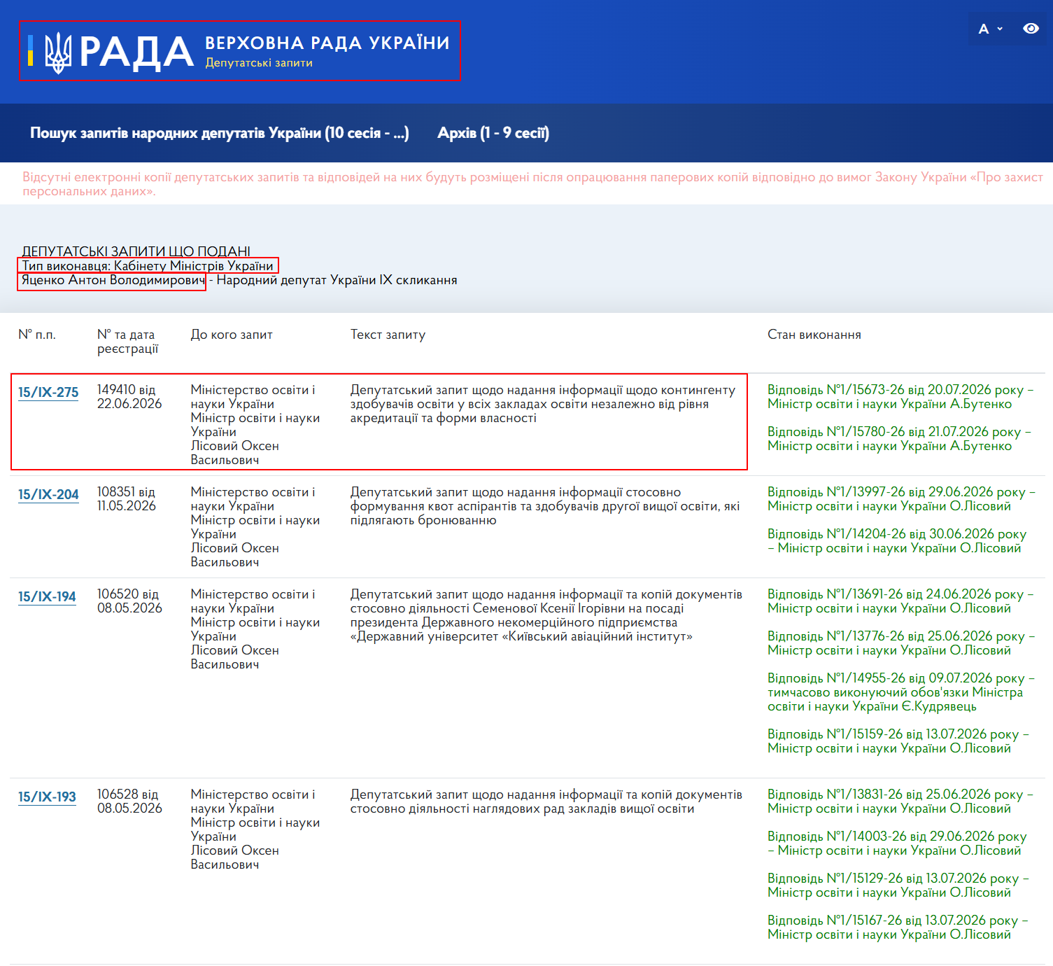Click recipient cell in row 15/IX-193
The width and height of the screenshot is (1053, 966).
[255, 829]
